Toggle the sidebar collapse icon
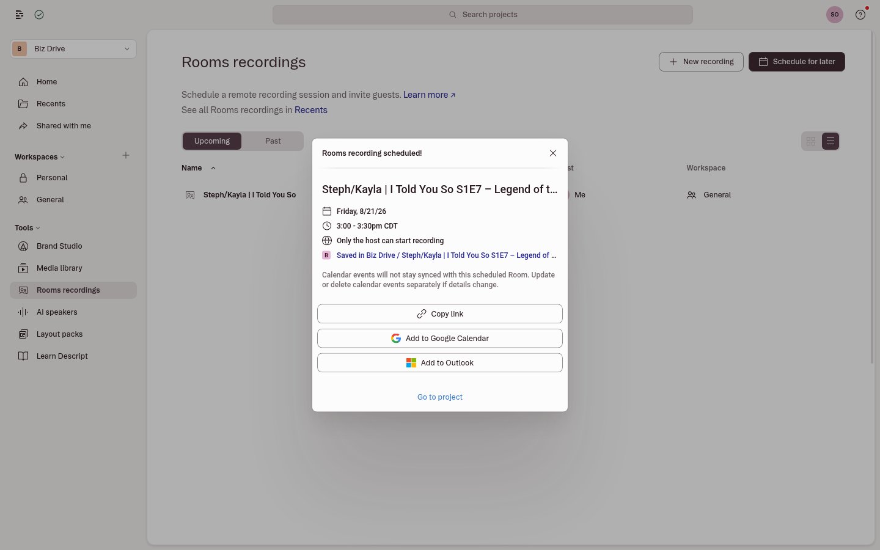 (20, 15)
